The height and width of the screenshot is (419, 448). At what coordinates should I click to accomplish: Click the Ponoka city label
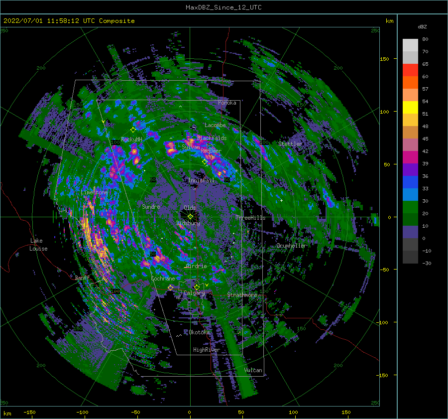pyautogui.click(x=227, y=103)
